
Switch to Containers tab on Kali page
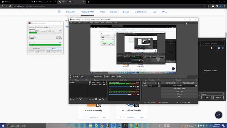click(141, 12)
